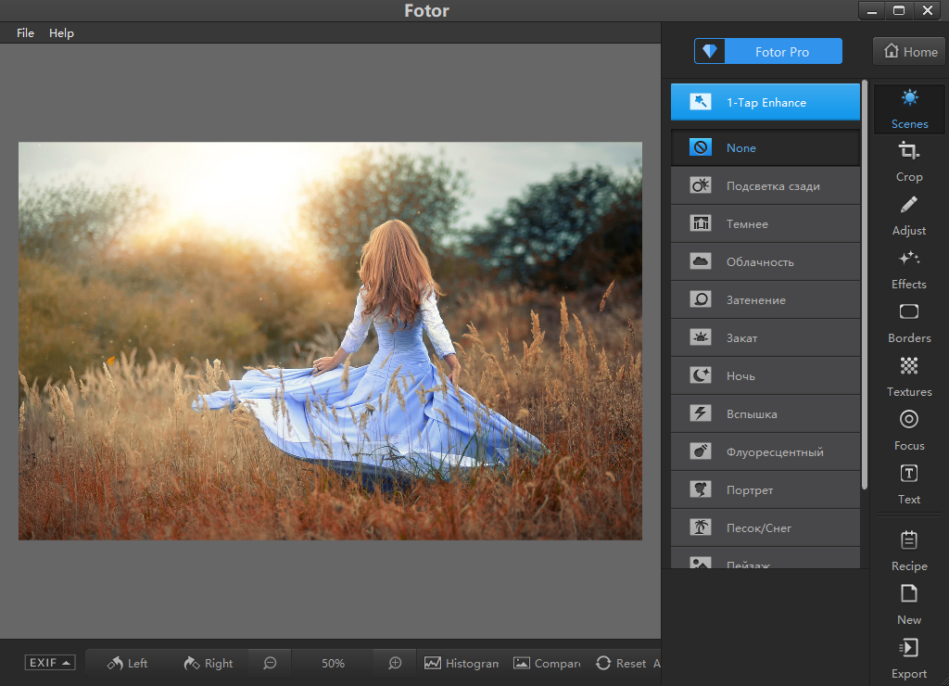The width and height of the screenshot is (949, 686).
Task: Apply the Портрет portrait scene
Action: point(766,489)
